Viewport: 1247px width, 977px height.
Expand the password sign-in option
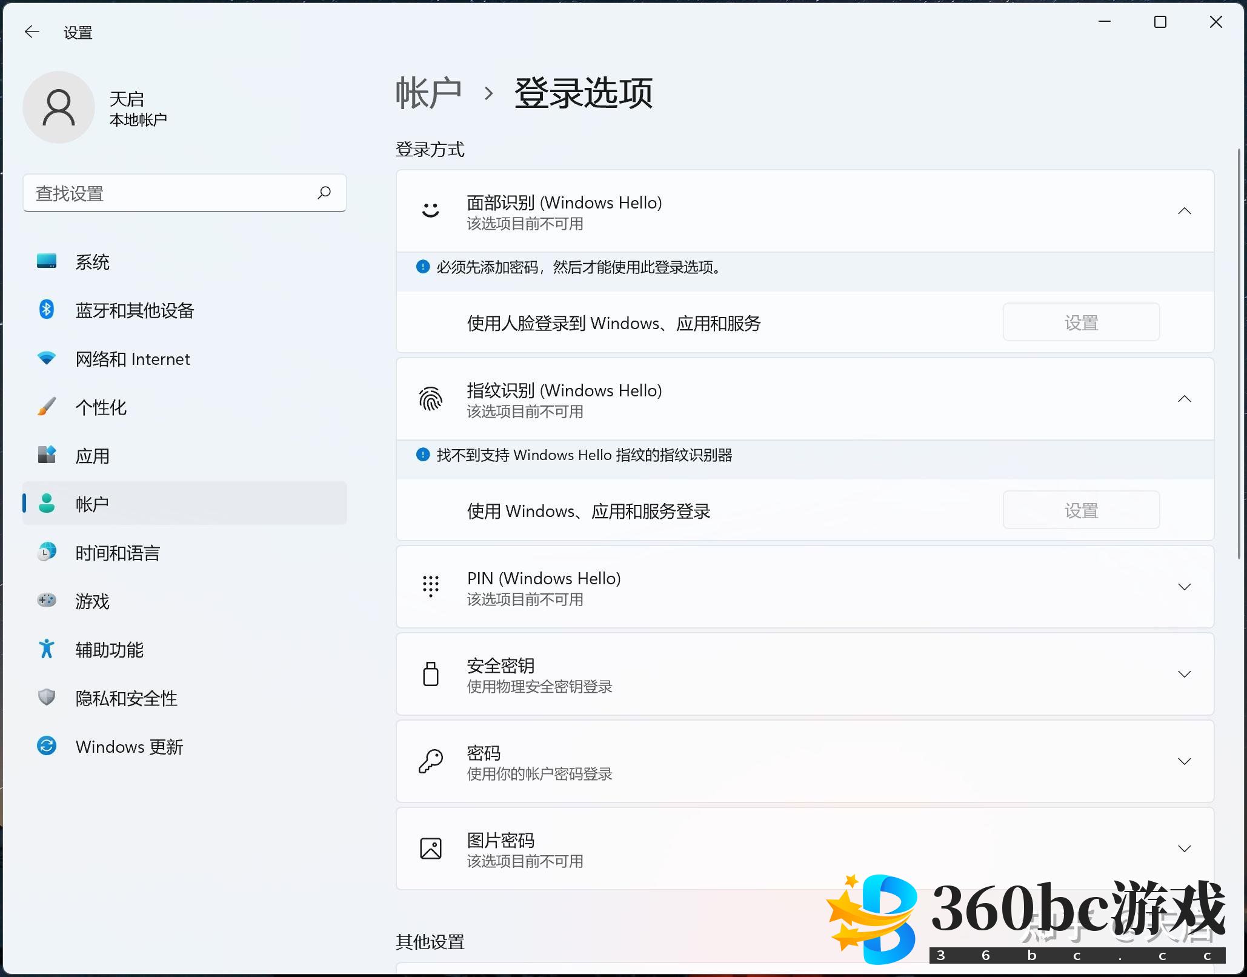(x=1184, y=761)
